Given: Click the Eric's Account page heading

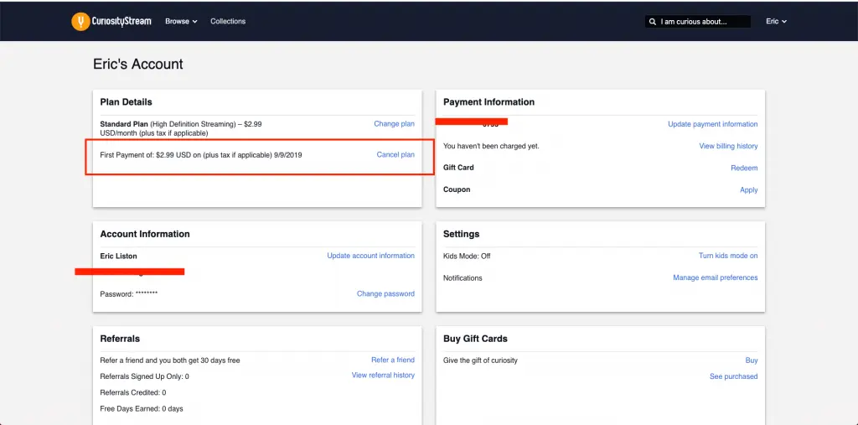Looking at the screenshot, I should coord(138,64).
